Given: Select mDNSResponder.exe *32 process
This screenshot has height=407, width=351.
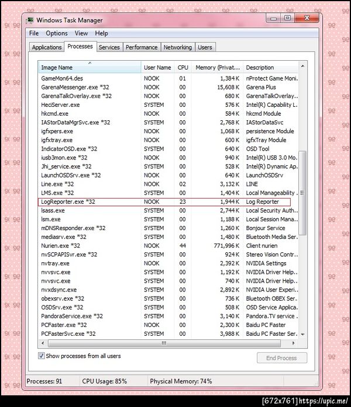Looking at the screenshot, I should click(168, 228).
